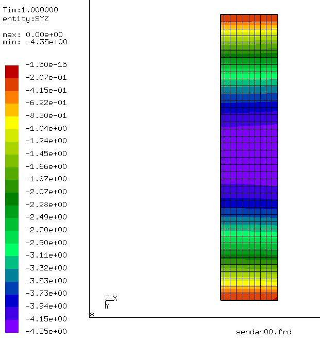Click legend value -1.66e+00

pos(46,166)
